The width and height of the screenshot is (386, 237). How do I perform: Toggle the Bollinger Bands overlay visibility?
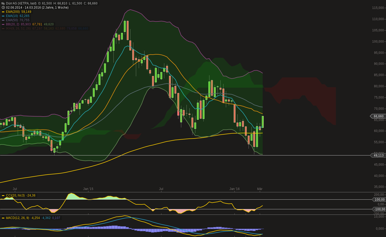[x=3, y=24]
